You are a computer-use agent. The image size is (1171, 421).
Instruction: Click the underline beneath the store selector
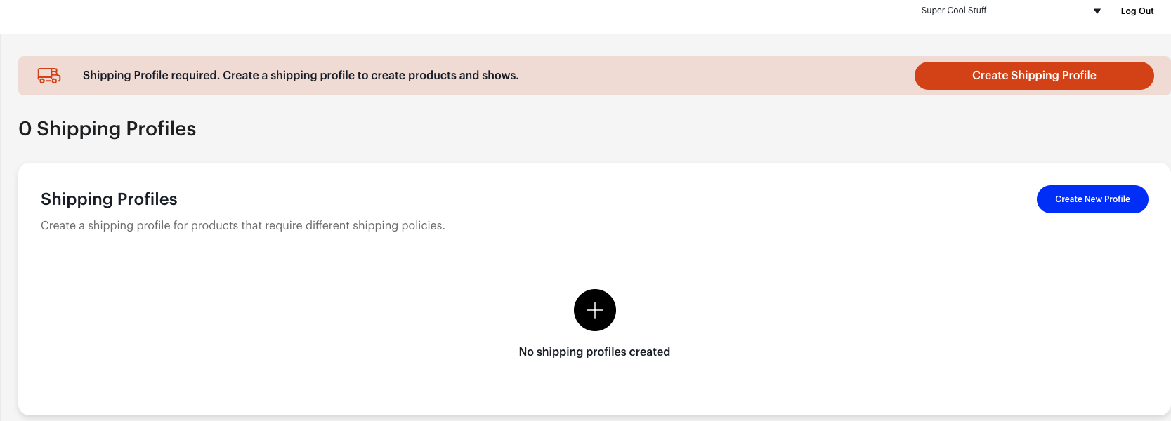pos(1012,25)
